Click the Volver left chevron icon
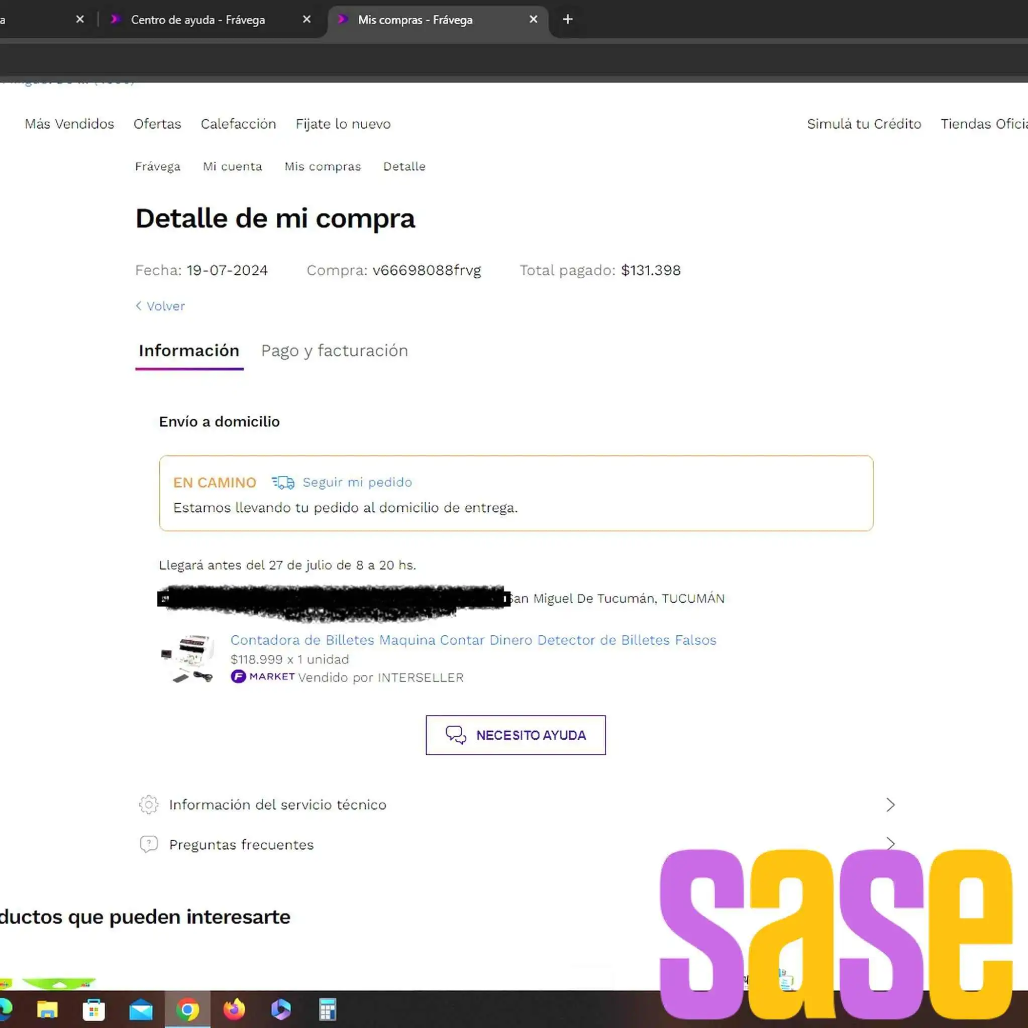This screenshot has height=1028, width=1028. [138, 306]
